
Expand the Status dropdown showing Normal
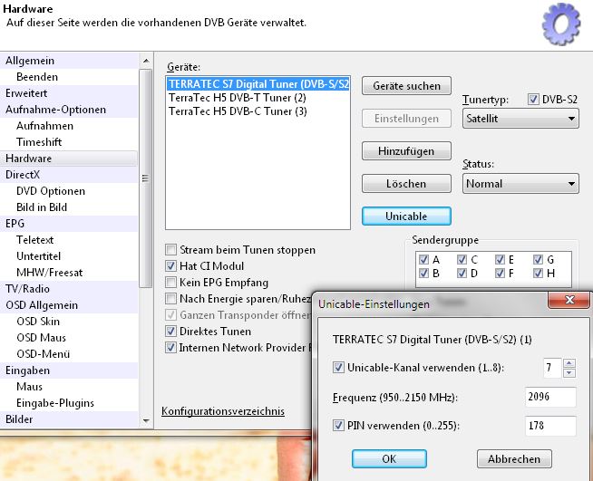(x=520, y=184)
